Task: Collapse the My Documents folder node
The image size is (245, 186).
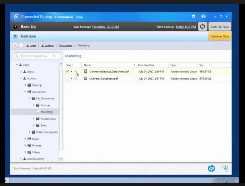Action: 29,98
